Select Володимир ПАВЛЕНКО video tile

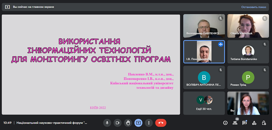click(x=204, y=26)
